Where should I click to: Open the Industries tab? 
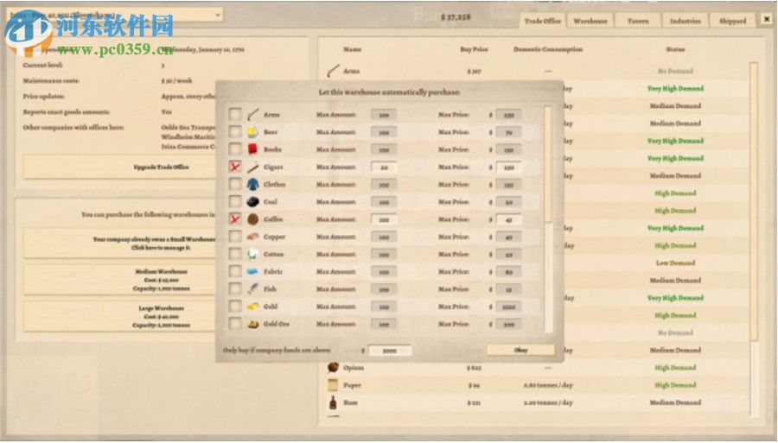click(686, 21)
